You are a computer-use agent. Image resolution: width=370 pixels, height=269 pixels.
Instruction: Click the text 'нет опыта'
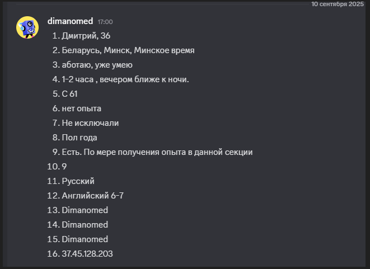click(81, 108)
